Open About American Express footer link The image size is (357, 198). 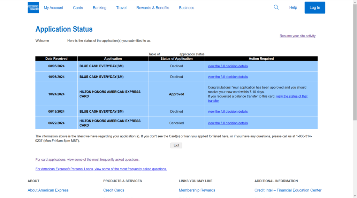[x=48, y=190]
